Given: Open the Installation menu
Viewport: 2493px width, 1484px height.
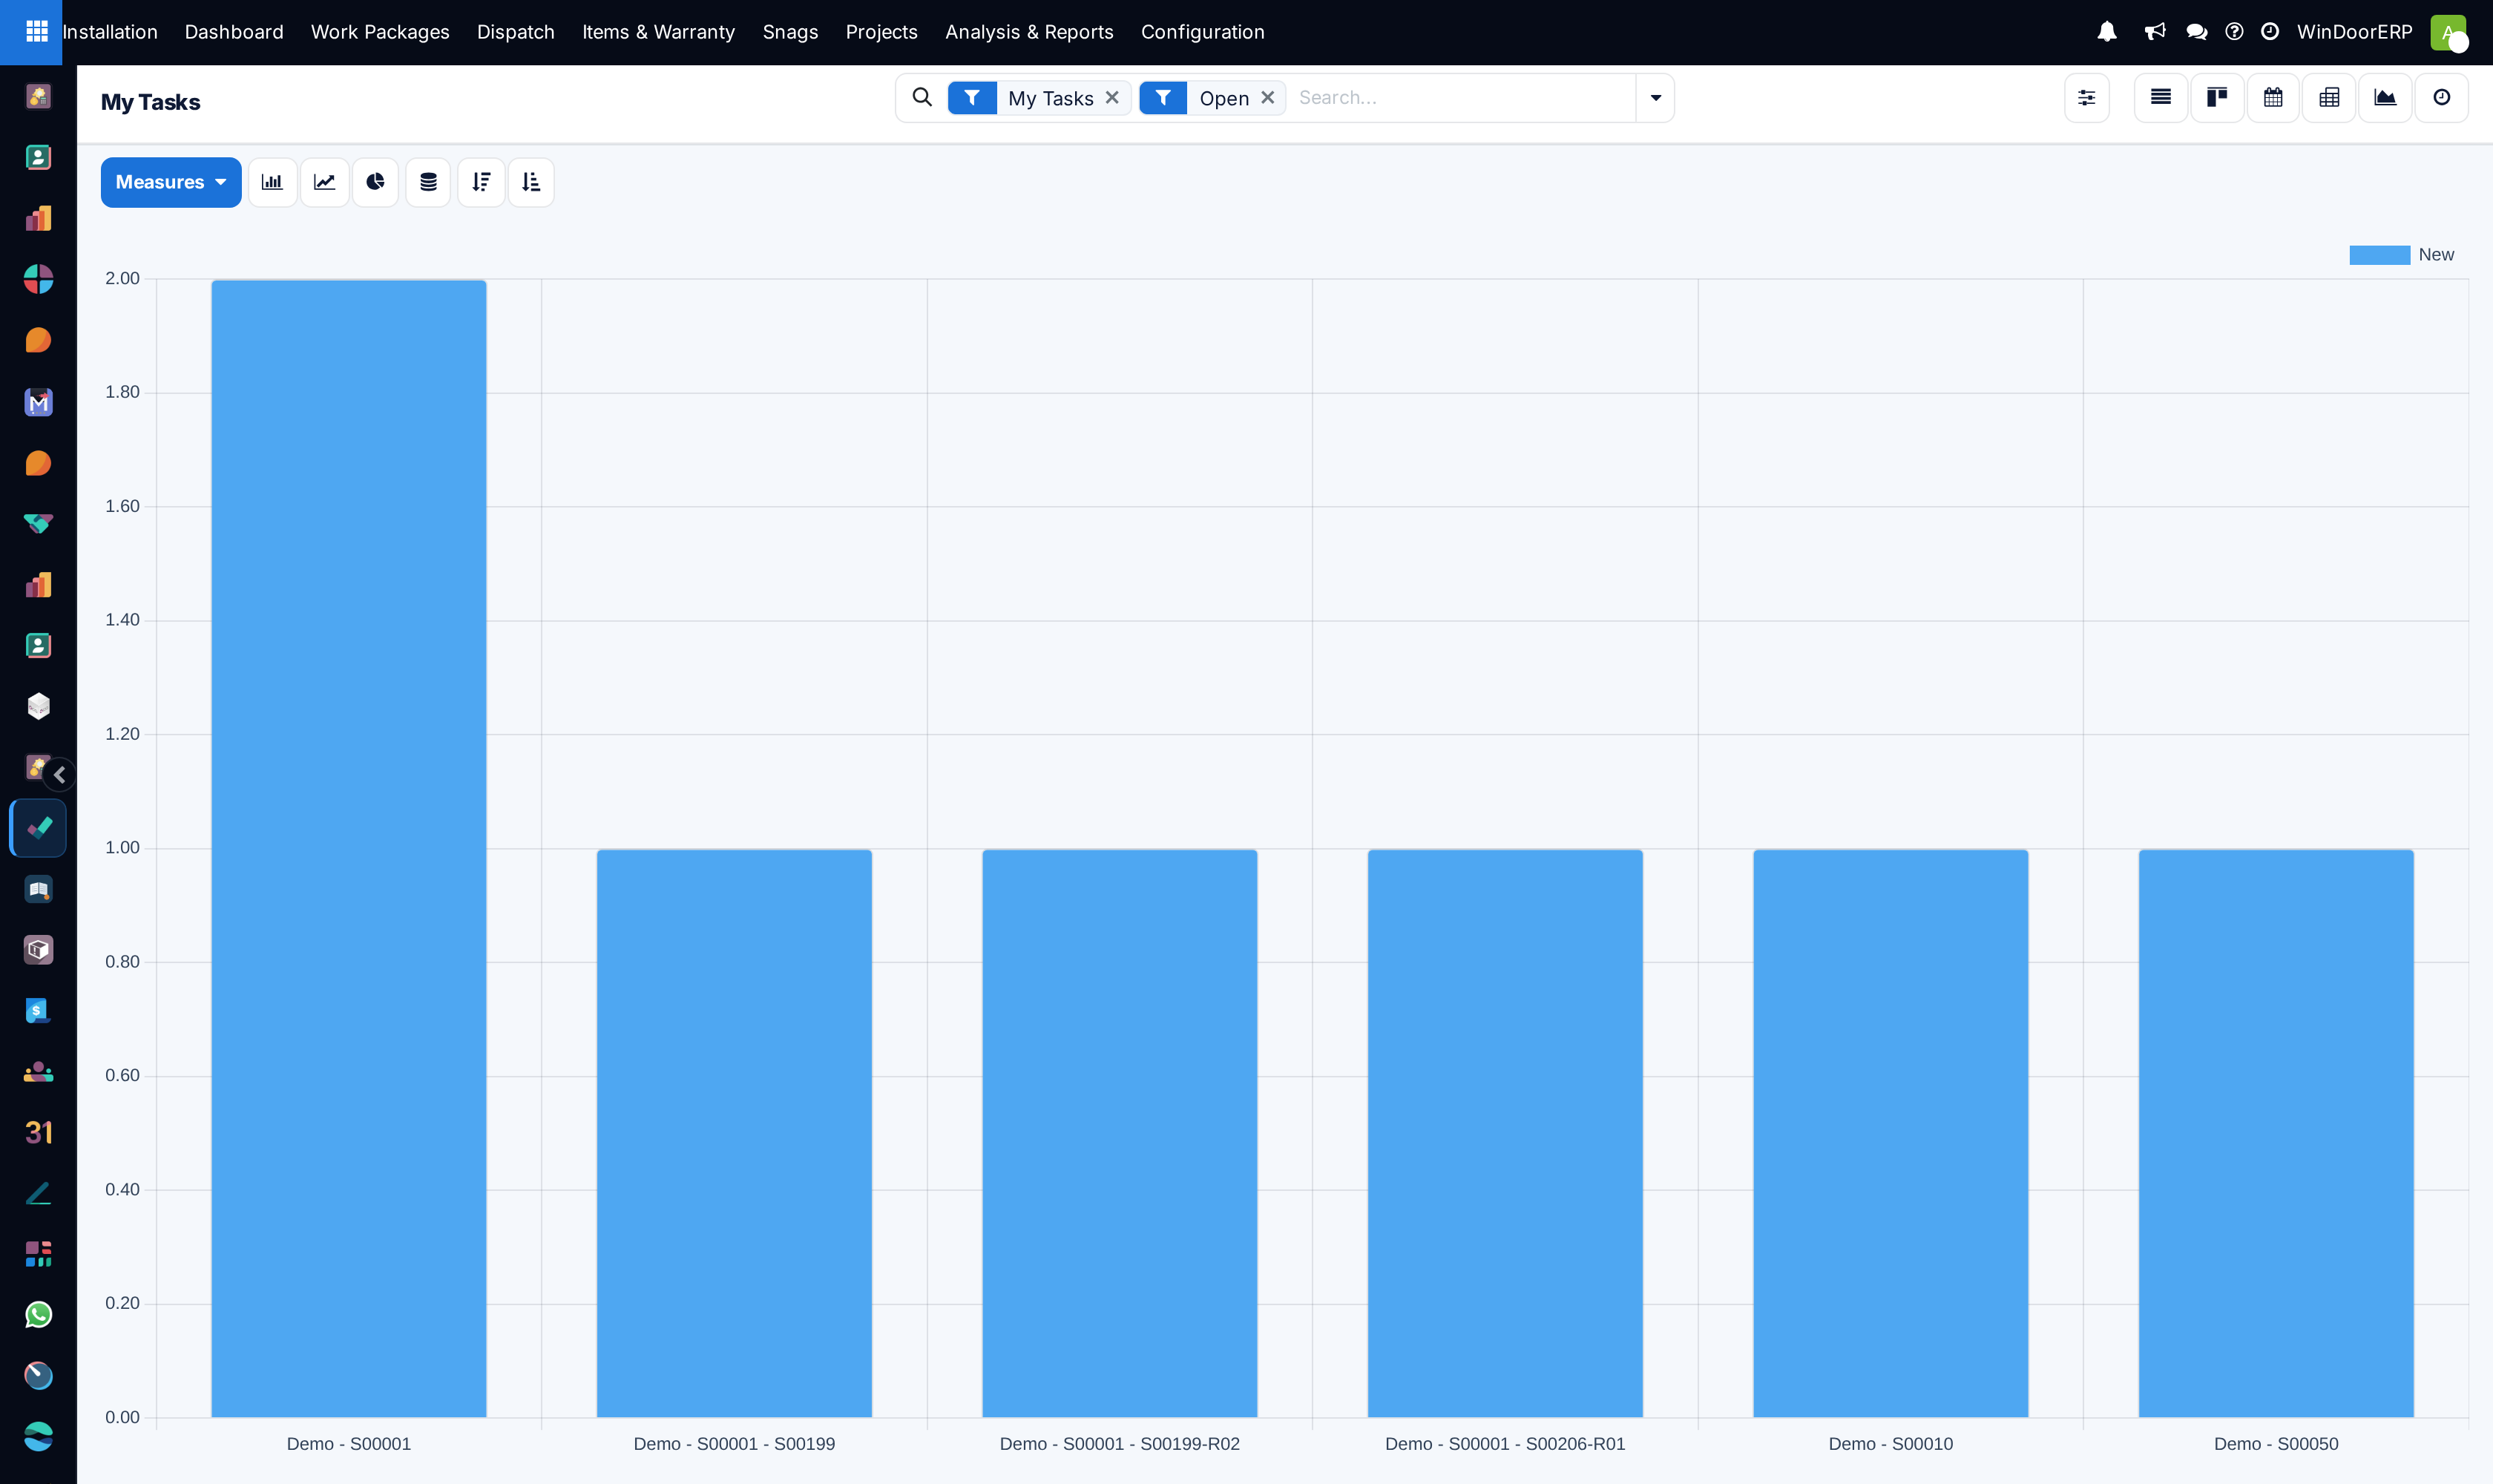Looking at the screenshot, I should tap(110, 32).
